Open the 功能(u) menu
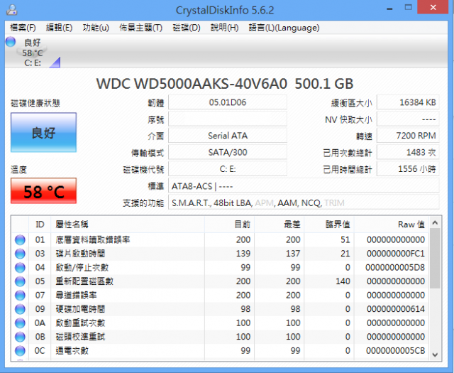 (96, 28)
